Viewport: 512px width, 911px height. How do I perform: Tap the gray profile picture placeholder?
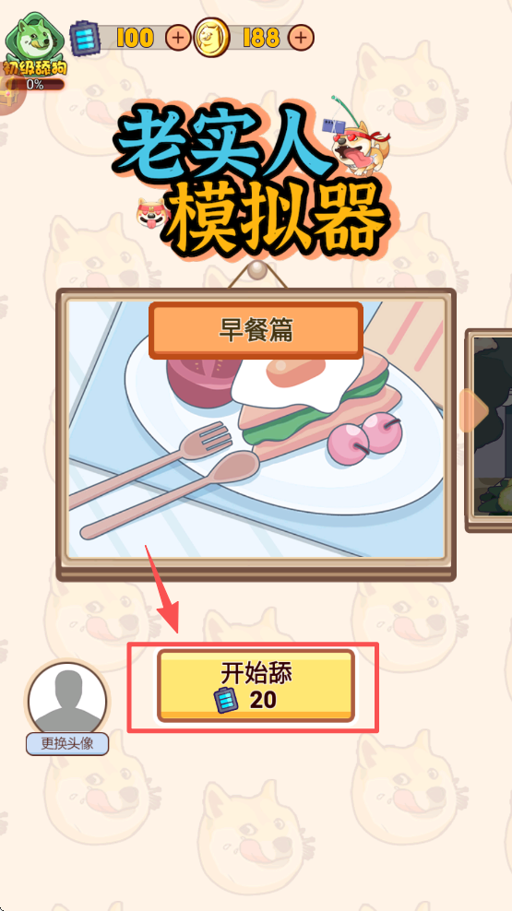(67, 700)
